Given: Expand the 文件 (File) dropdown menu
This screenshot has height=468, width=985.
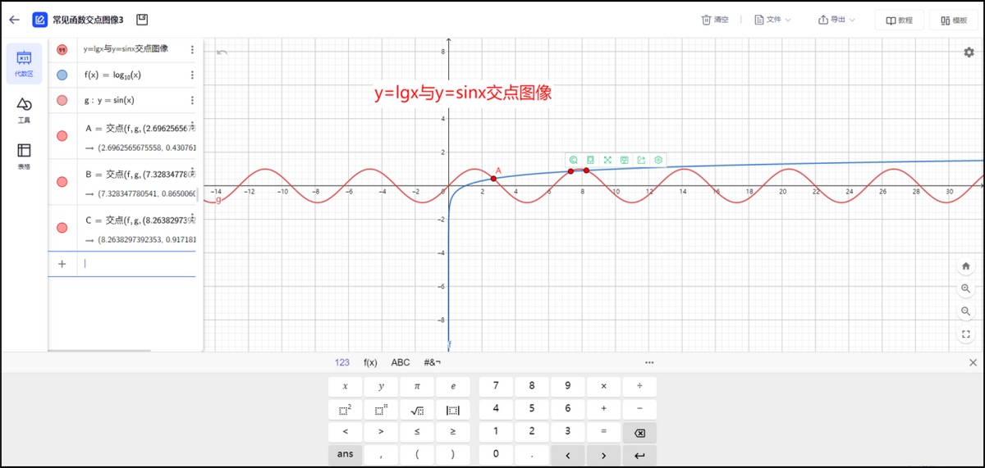Looking at the screenshot, I should (772, 20).
